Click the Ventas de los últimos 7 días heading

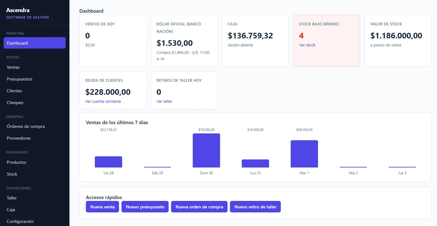click(x=117, y=122)
